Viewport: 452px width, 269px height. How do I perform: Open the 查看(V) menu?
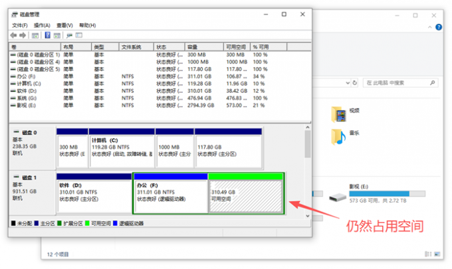(x=64, y=25)
